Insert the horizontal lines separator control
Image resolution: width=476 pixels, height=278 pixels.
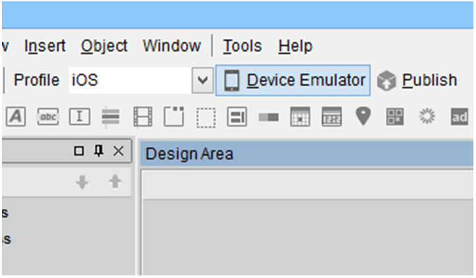pos(111,117)
